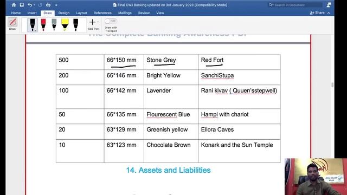Select the red pen

click(43, 25)
